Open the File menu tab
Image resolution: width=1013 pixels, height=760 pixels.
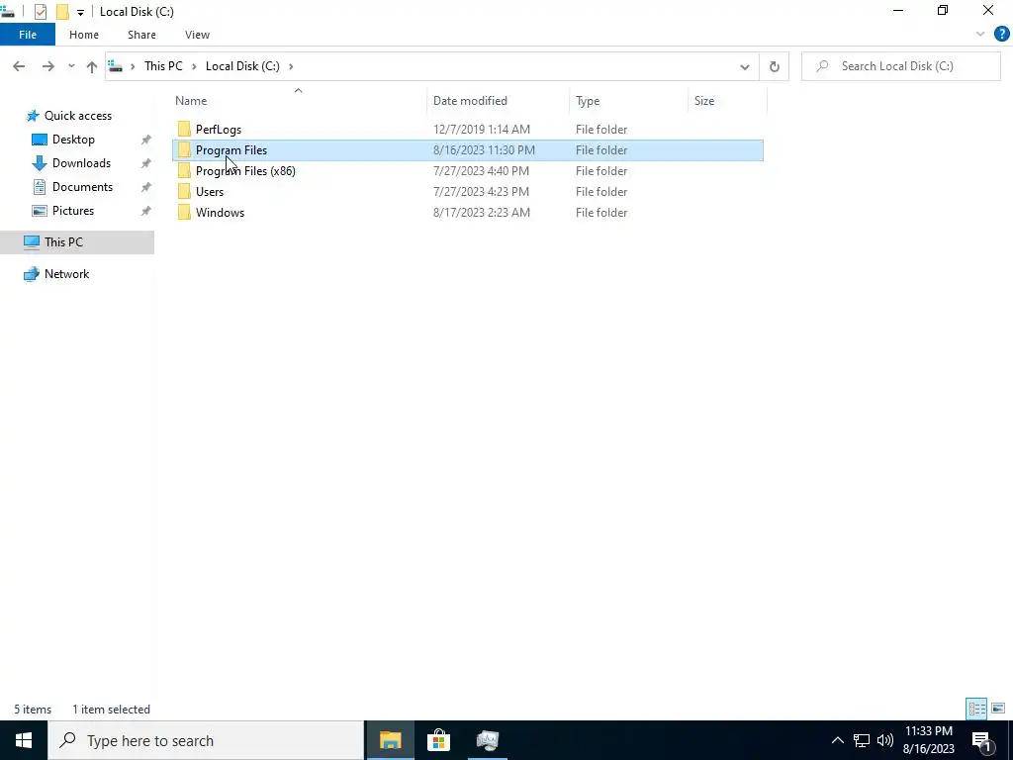pos(28,35)
